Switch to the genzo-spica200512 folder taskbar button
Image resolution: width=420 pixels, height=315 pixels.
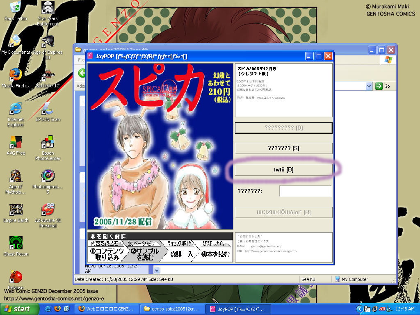pos(171,309)
